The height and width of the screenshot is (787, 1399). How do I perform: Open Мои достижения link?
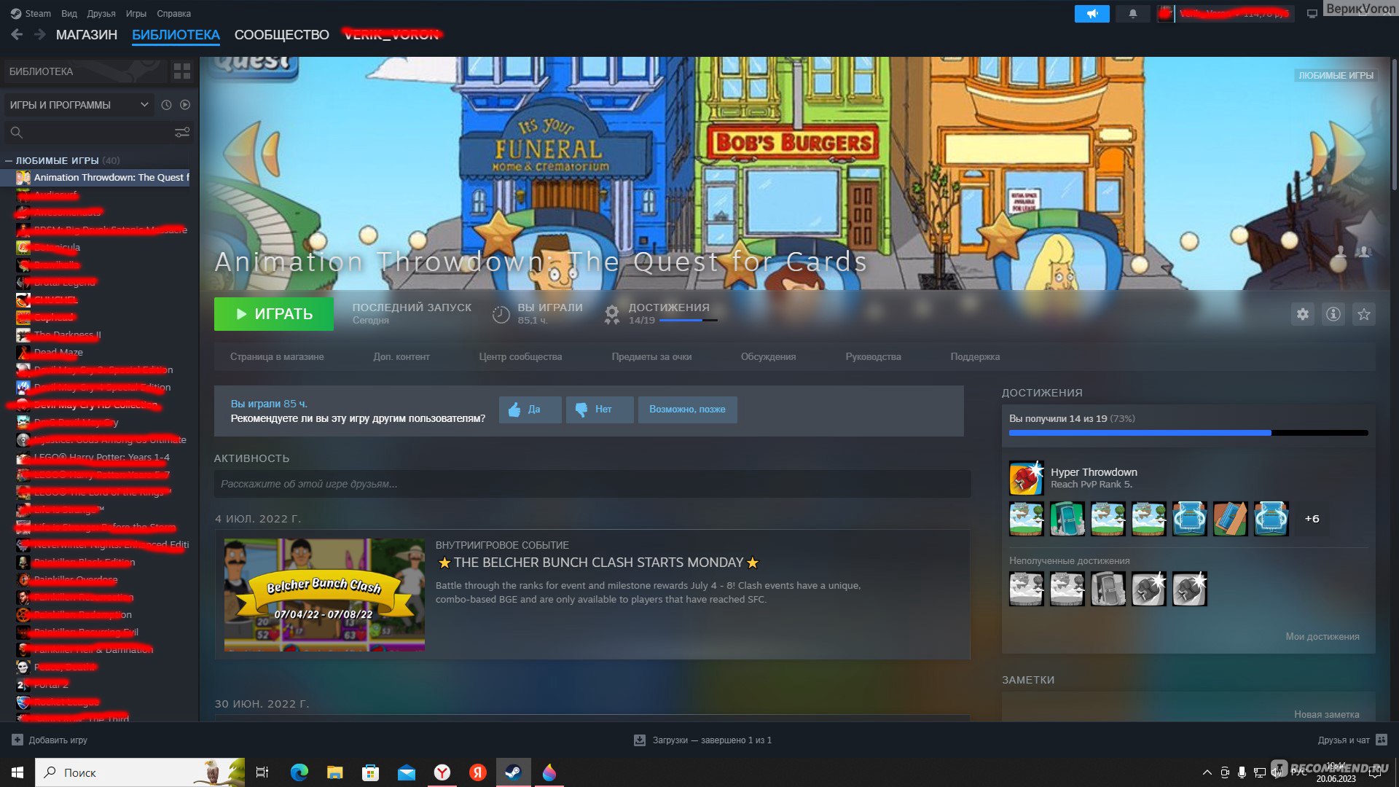coord(1322,636)
